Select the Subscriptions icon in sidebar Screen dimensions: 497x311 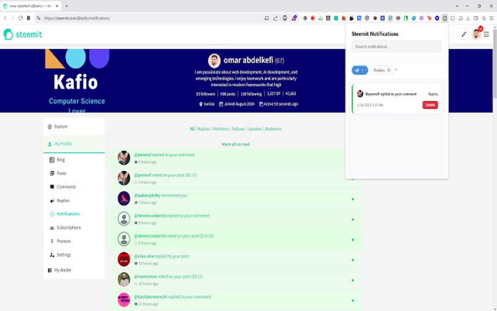click(x=51, y=227)
